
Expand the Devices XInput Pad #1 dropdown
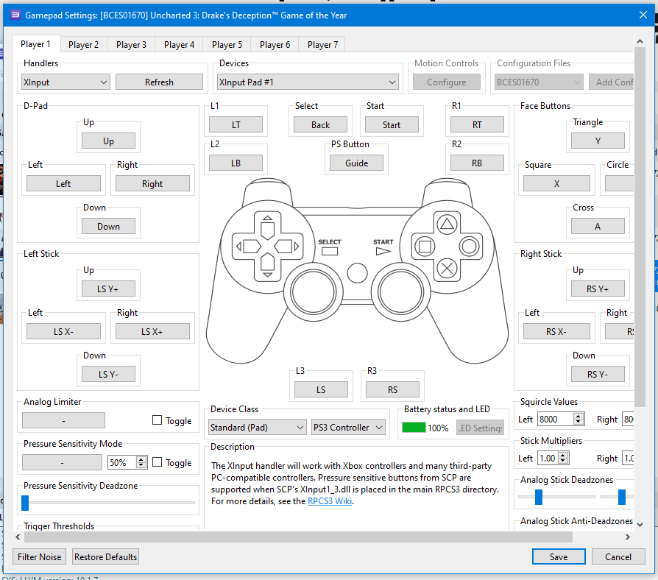[308, 82]
